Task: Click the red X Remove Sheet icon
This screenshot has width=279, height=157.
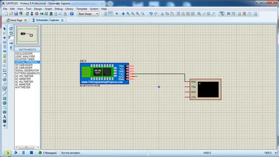Action: 244,14
